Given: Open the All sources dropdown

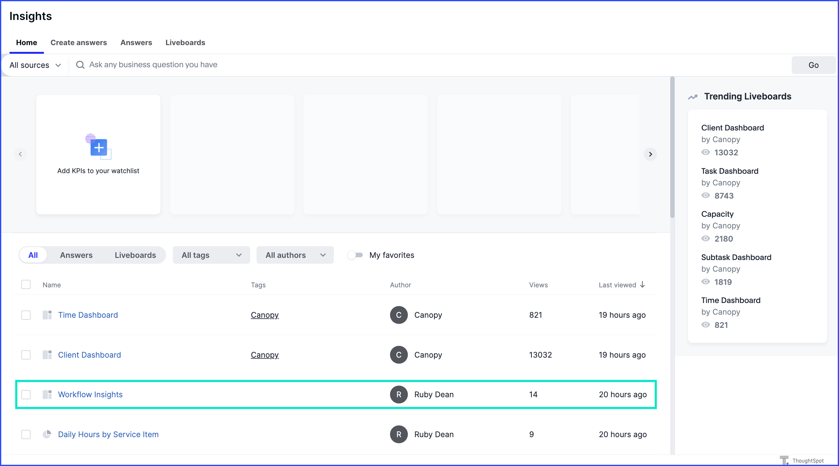Looking at the screenshot, I should tap(35, 65).
